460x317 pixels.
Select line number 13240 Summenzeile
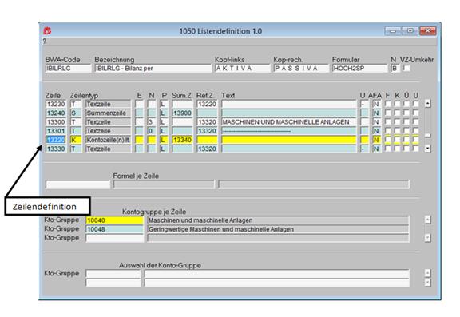point(56,113)
